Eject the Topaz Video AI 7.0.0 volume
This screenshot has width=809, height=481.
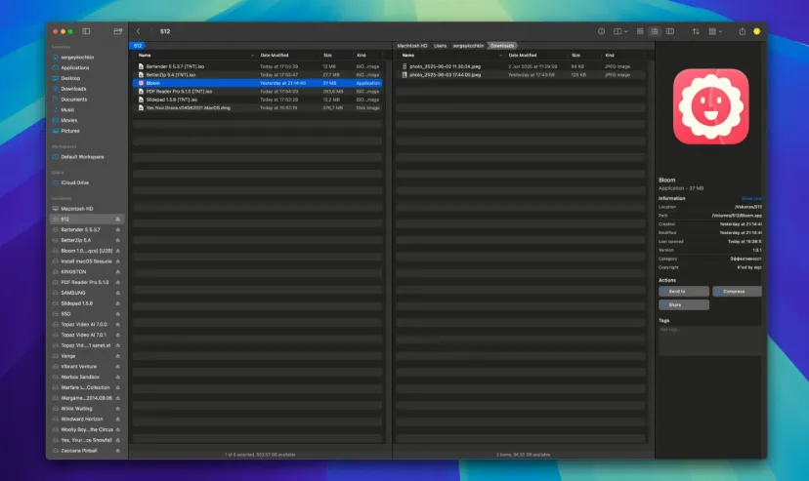pyautogui.click(x=117, y=325)
